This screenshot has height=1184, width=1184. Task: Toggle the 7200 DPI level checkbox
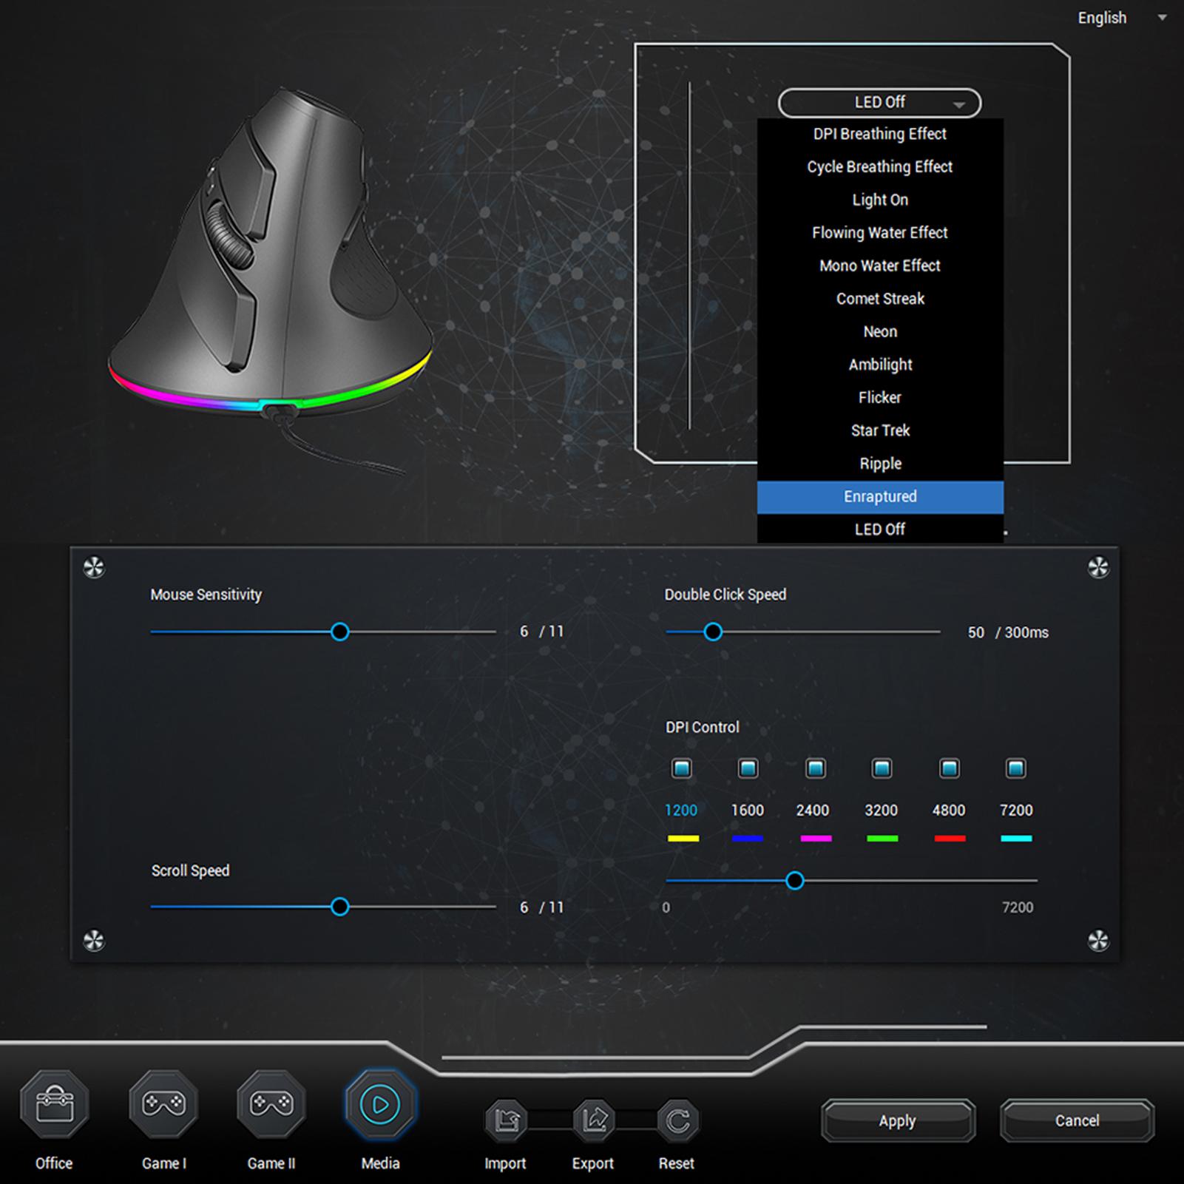point(1015,768)
